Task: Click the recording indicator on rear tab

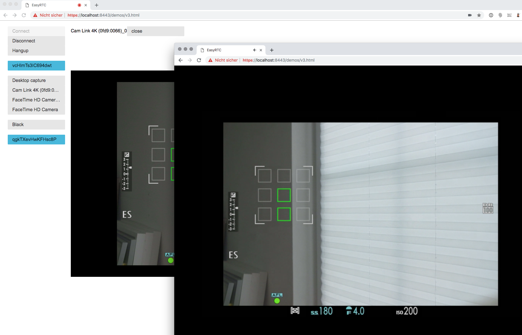Action: coord(79,5)
